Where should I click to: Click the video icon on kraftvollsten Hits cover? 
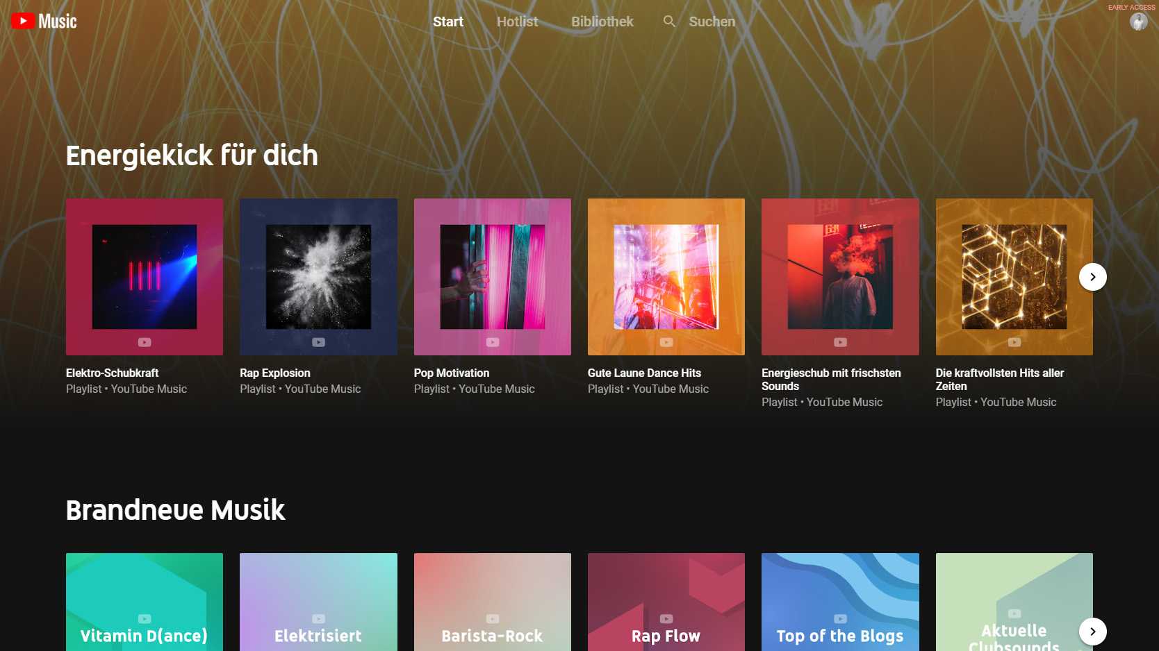point(1014,342)
